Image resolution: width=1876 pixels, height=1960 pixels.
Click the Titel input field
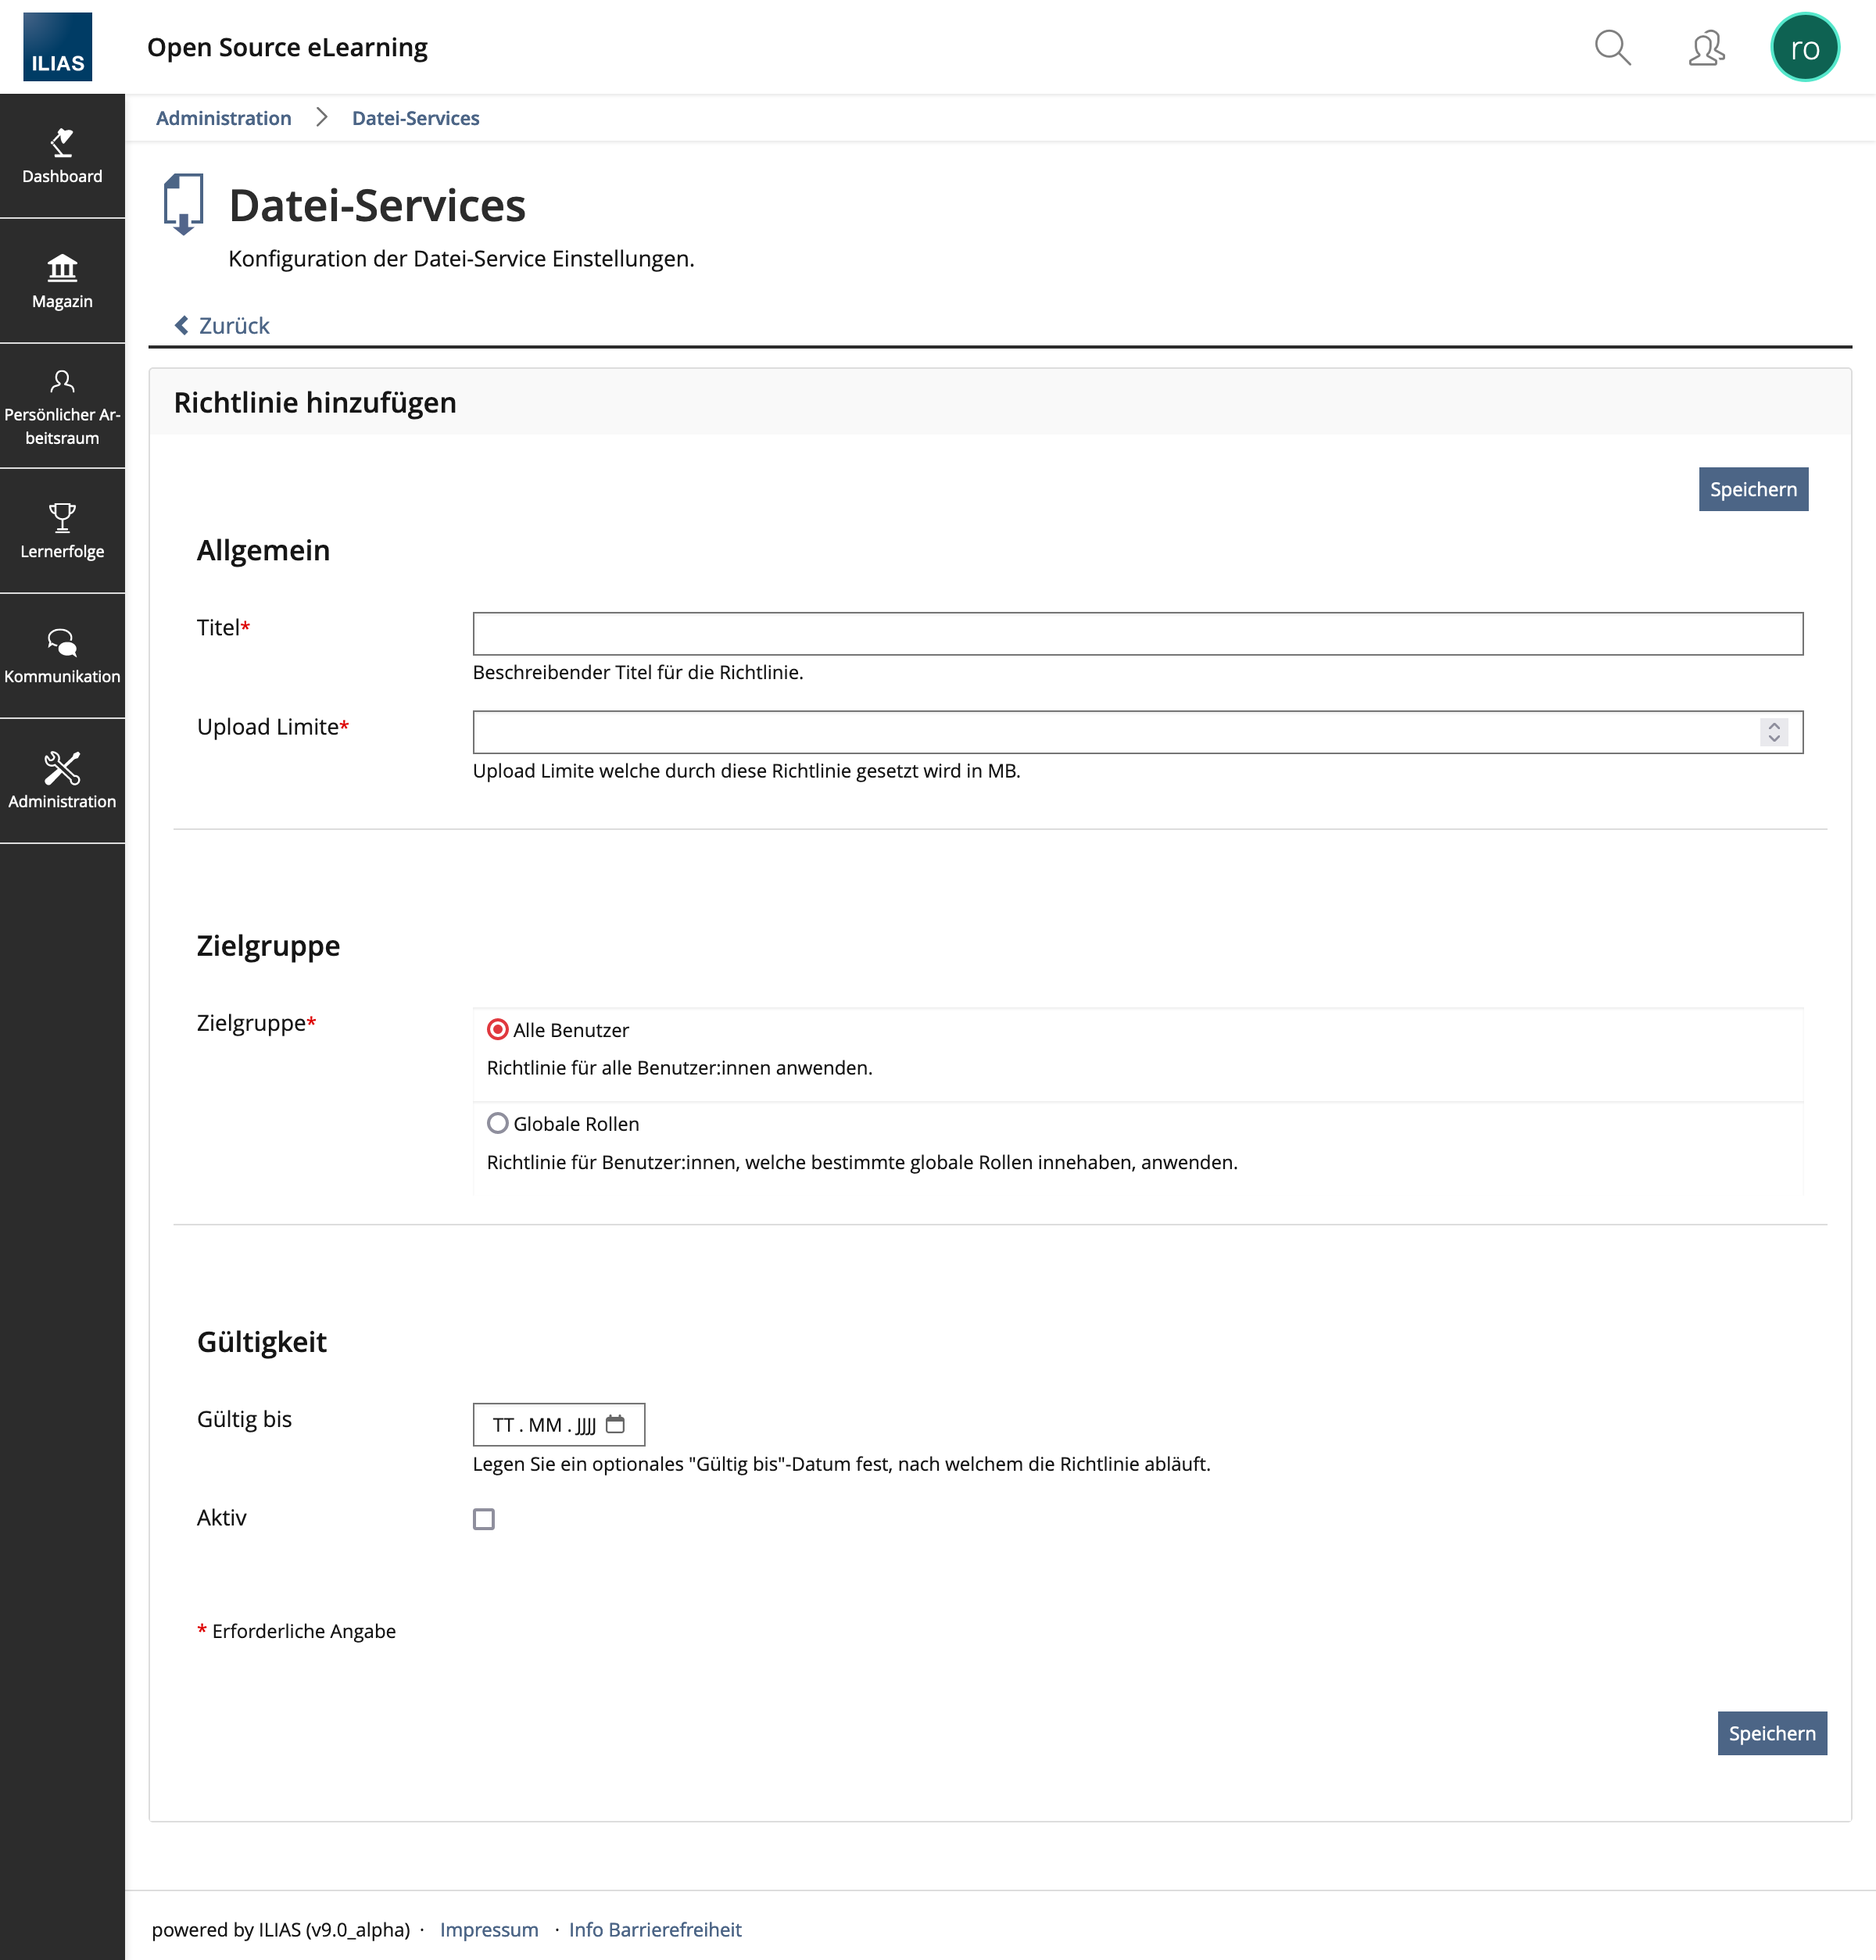pos(1137,634)
